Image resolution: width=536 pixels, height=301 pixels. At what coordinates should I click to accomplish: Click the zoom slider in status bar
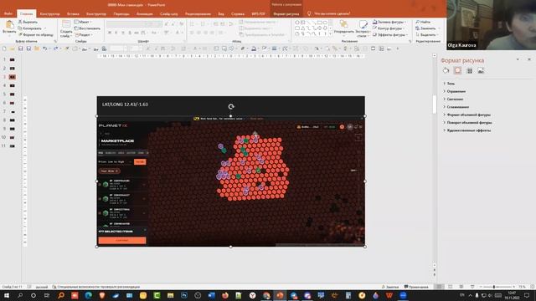point(494,287)
